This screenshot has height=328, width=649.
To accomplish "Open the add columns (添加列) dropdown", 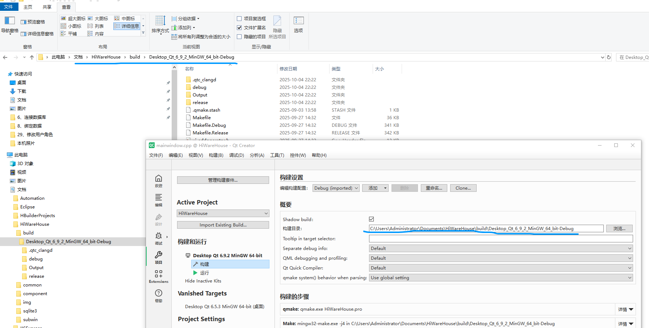I will coord(184,27).
